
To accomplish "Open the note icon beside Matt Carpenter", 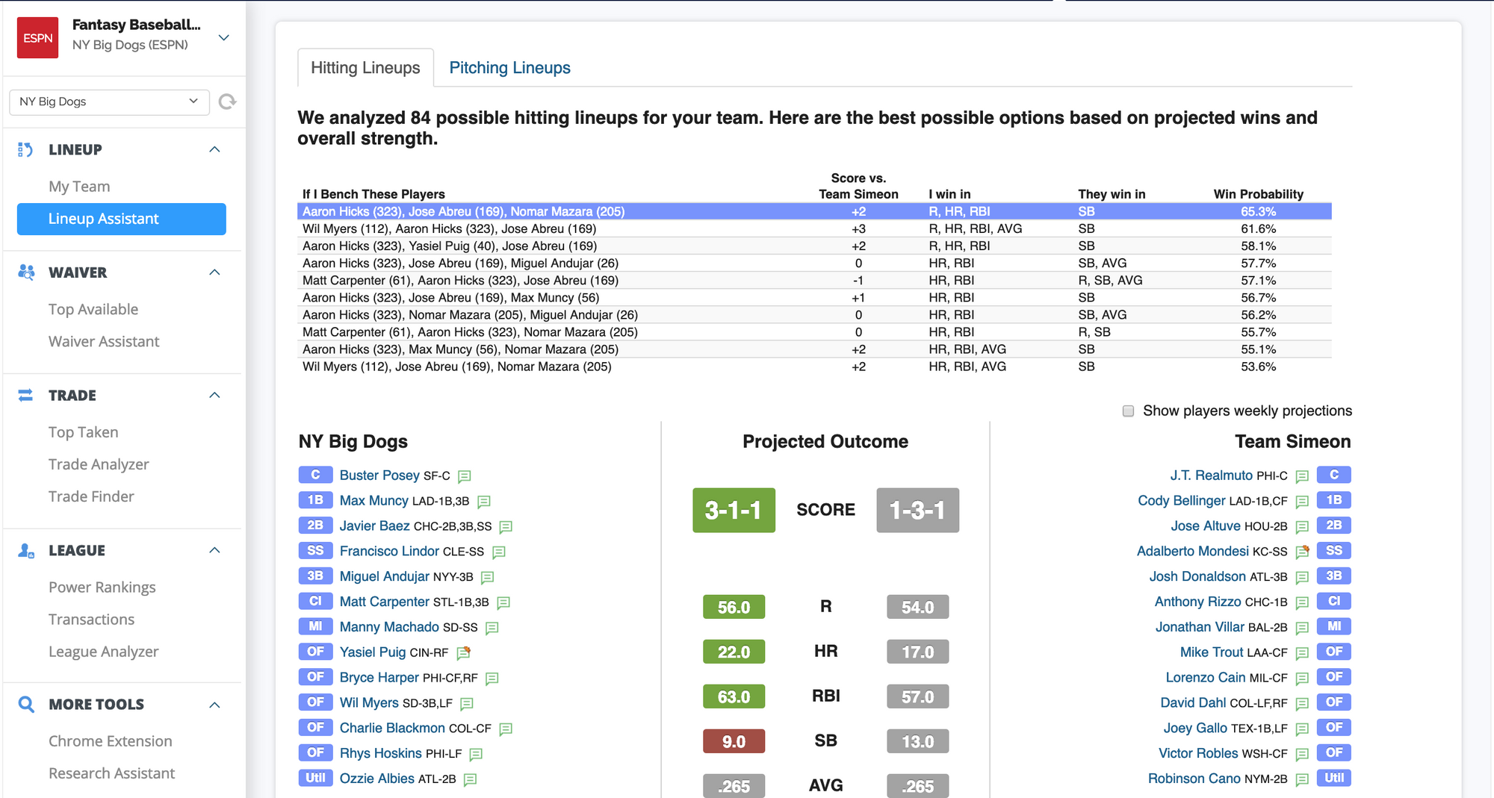I will point(503,602).
